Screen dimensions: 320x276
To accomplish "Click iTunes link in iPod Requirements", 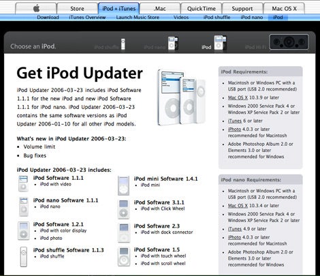I will pos(235,121).
